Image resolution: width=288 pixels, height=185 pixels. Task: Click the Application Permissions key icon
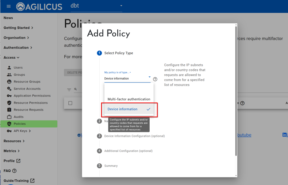pyautogui.click(x=9, y=96)
